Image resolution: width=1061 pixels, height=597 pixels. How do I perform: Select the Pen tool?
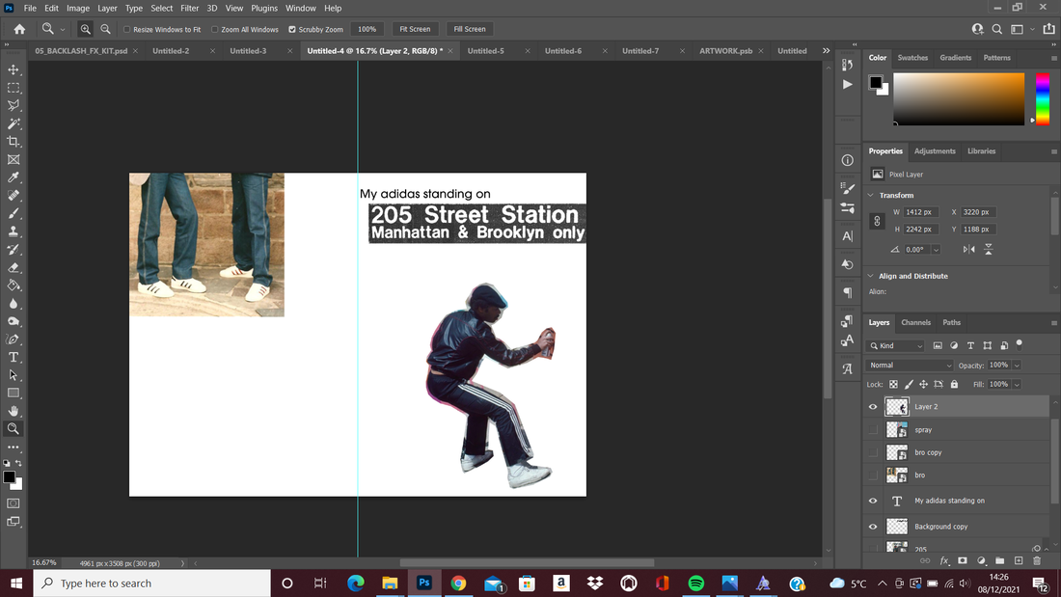click(x=14, y=339)
